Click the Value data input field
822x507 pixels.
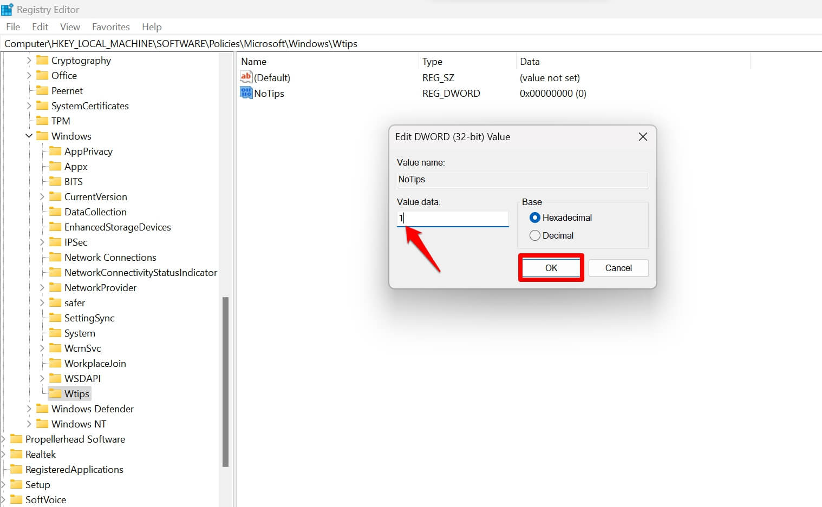pyautogui.click(x=453, y=218)
